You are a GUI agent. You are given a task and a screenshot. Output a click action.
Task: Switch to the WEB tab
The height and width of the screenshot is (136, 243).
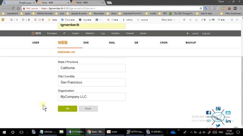[63, 43]
